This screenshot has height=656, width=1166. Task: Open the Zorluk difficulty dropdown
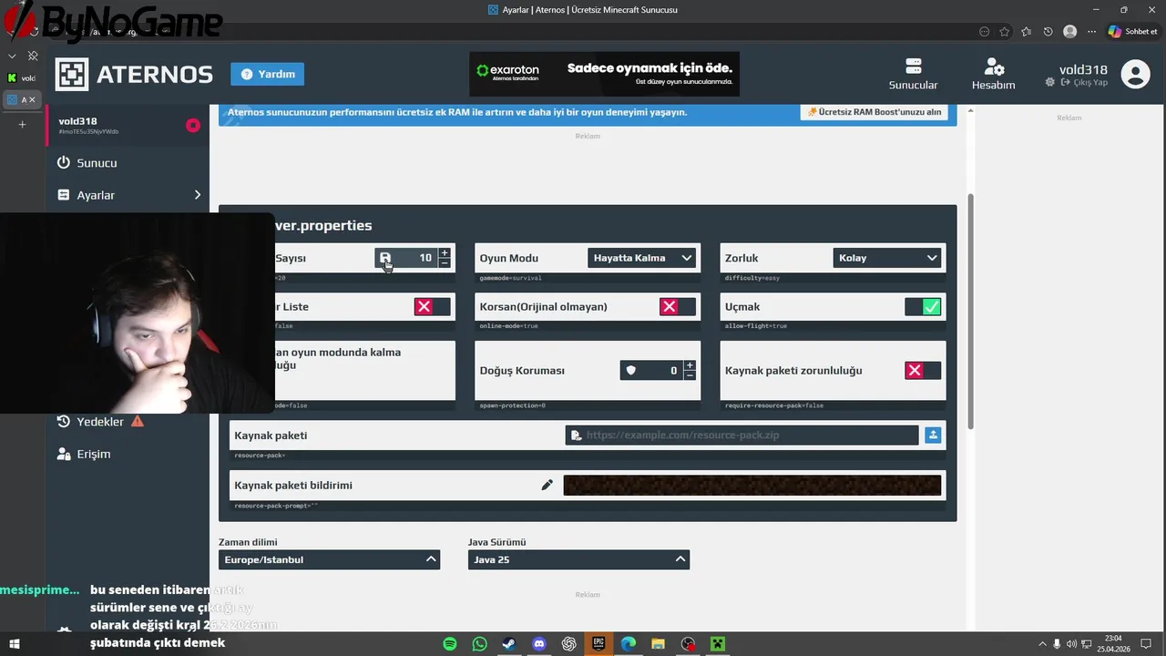(x=886, y=258)
